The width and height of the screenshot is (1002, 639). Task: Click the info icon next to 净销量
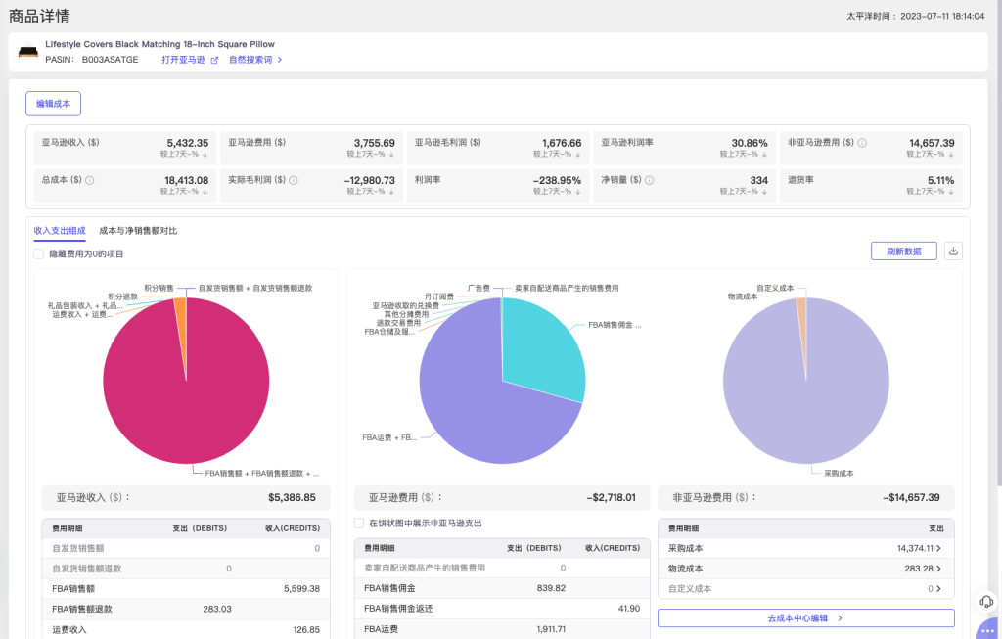(650, 180)
